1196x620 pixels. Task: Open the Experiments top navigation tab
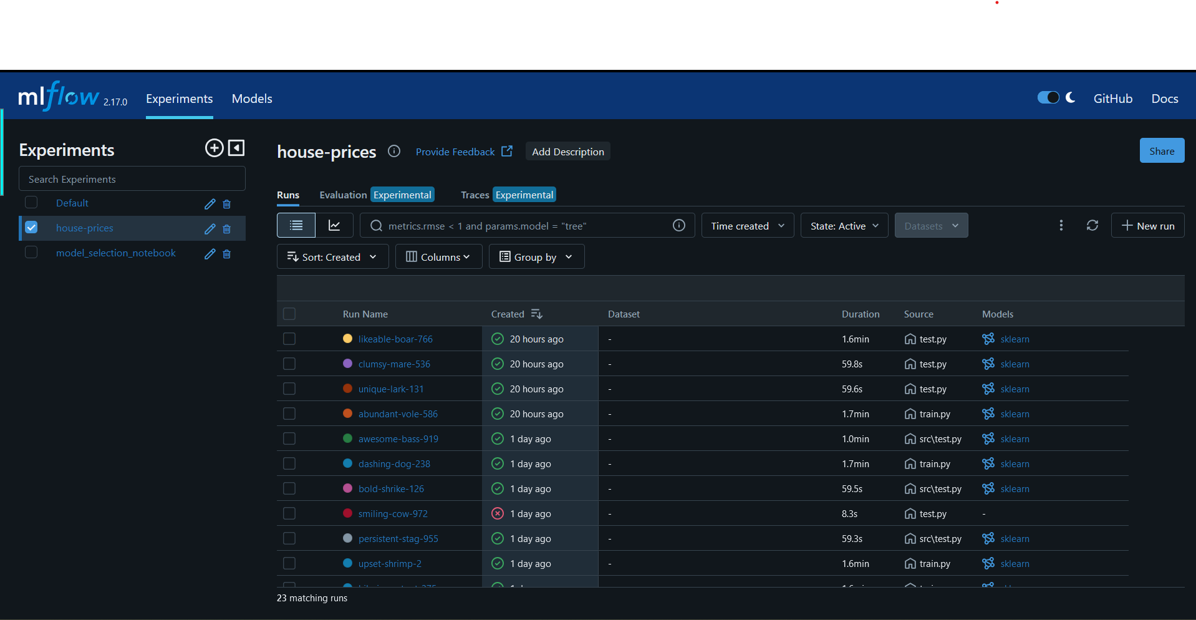click(180, 99)
